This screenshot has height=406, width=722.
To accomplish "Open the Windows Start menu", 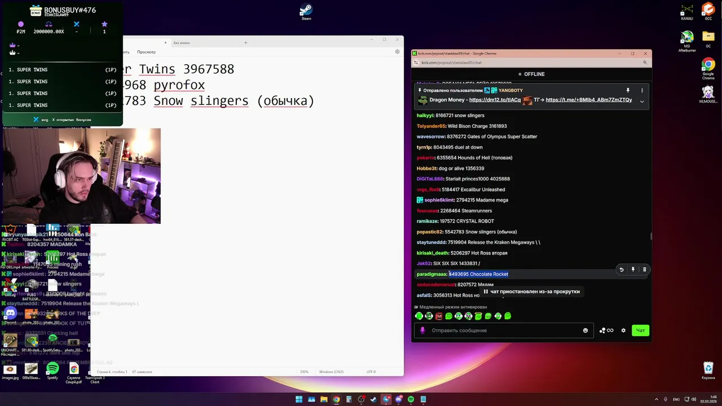I will (299, 399).
